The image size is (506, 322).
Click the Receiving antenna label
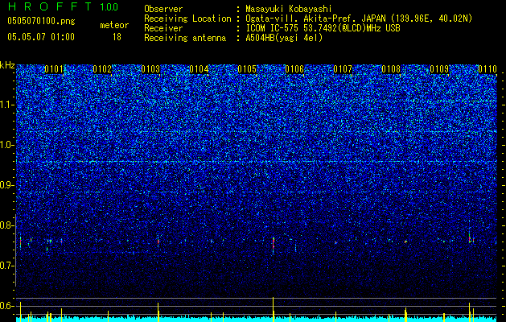[185, 38]
